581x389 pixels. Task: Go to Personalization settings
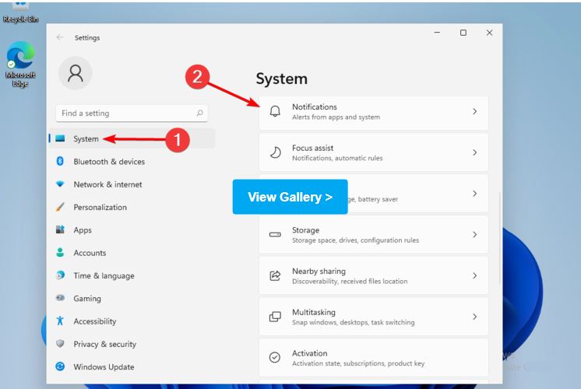click(x=100, y=207)
